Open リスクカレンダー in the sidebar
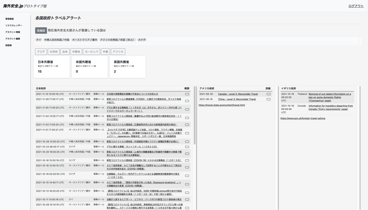Viewport: 368px width, 210px height. tap(14, 25)
